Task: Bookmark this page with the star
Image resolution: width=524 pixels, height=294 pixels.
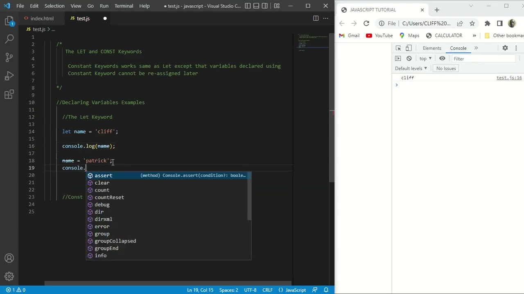Action: click(x=472, y=24)
